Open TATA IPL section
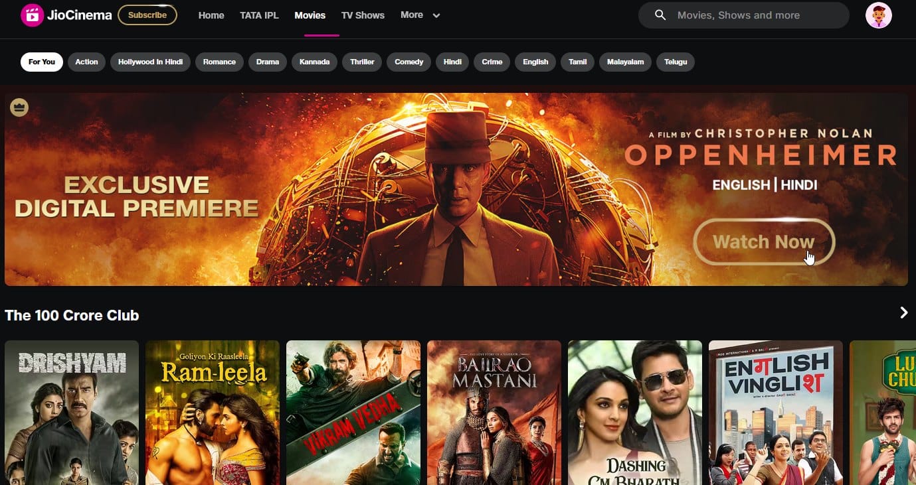916x485 pixels. click(x=259, y=15)
